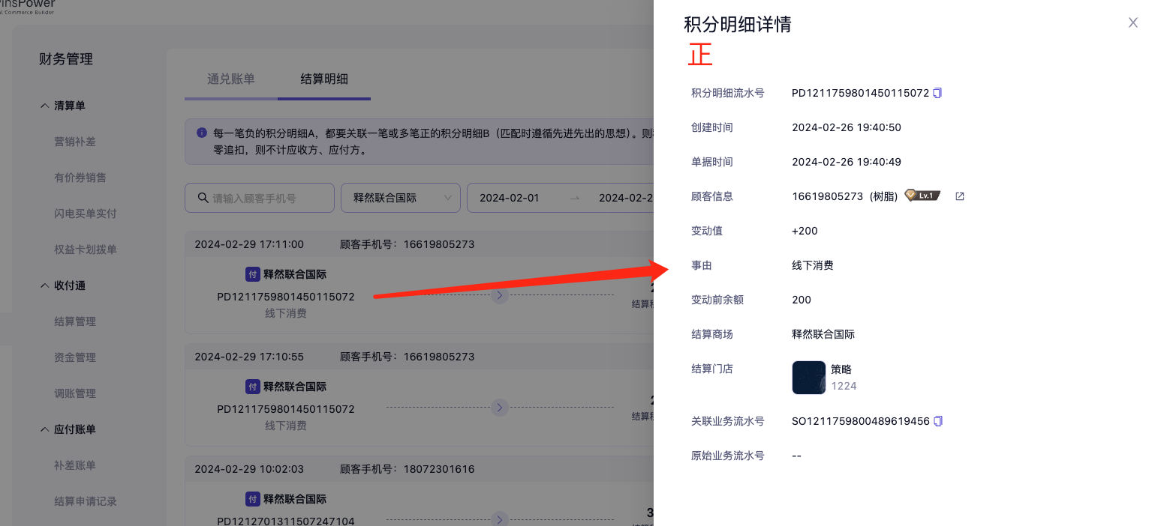Click the arrow circle in the first settlement record
The height and width of the screenshot is (526, 1170).
click(500, 295)
